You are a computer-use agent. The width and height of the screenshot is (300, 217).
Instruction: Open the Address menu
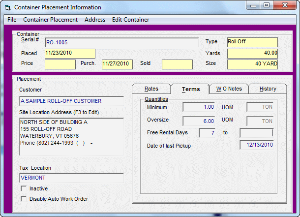click(95, 20)
